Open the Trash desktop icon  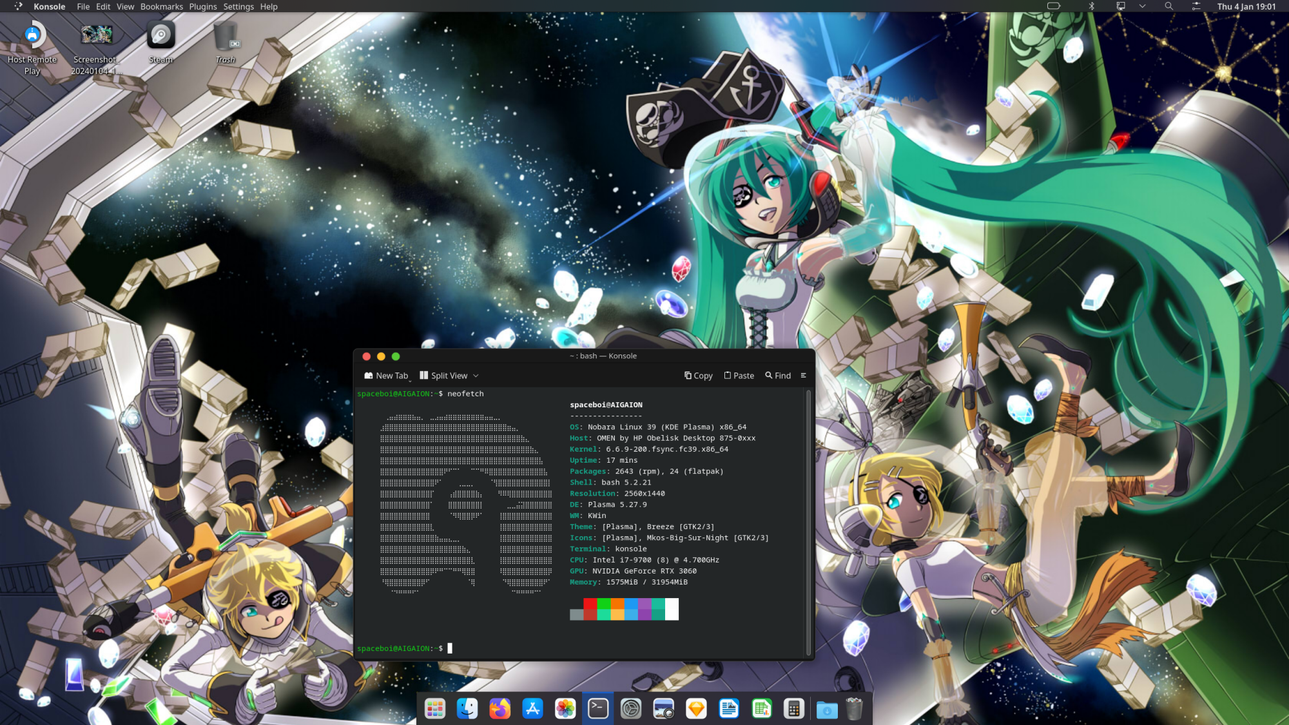pyautogui.click(x=226, y=43)
